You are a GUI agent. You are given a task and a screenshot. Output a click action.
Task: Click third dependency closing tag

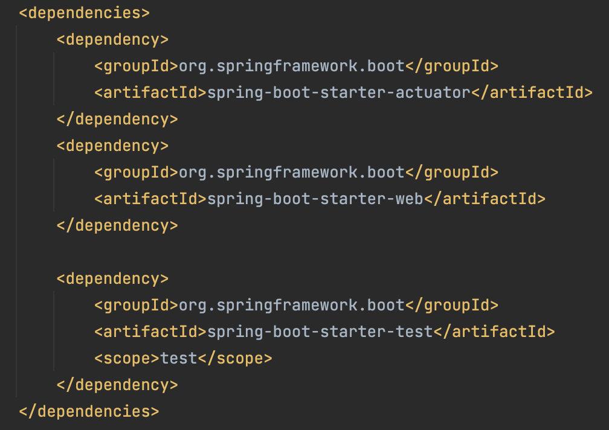click(x=117, y=385)
